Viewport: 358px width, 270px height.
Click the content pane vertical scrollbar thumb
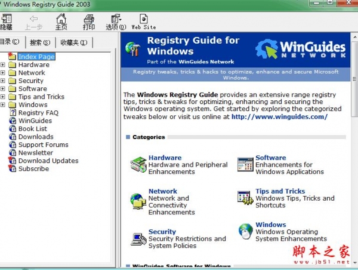(x=354, y=79)
